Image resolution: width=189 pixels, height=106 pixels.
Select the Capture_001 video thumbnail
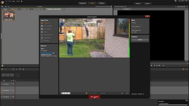click(9, 15)
